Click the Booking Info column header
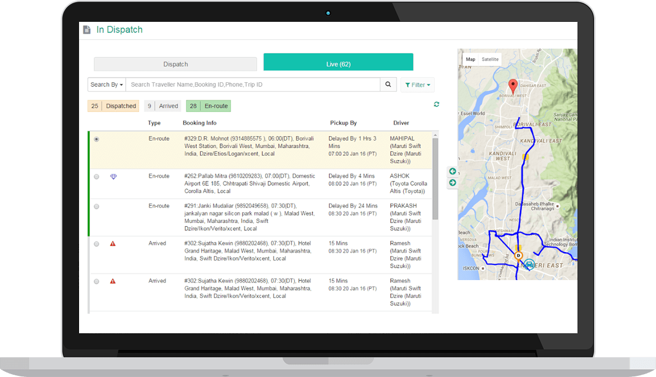656x377 pixels. (200, 123)
